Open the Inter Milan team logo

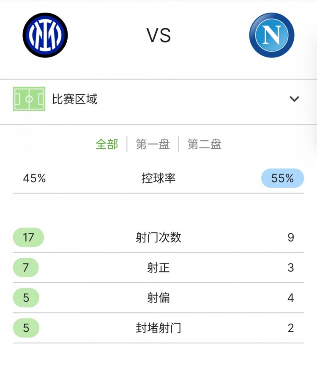pos(45,35)
